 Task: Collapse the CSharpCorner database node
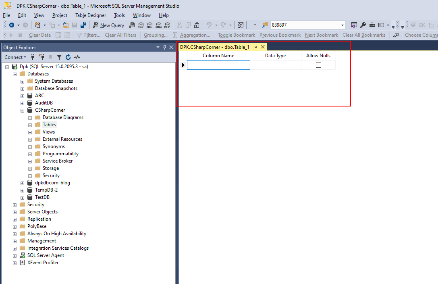[x=23, y=110]
